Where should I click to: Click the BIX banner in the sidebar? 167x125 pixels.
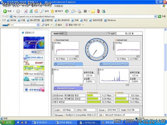point(34,52)
